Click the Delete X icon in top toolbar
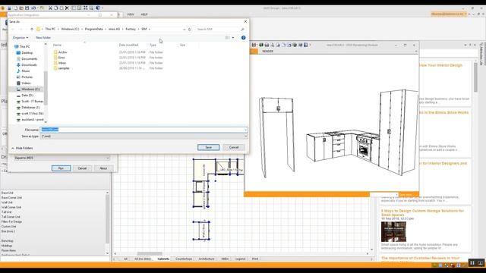The width and height of the screenshot is (486, 273). click(x=67, y=8)
